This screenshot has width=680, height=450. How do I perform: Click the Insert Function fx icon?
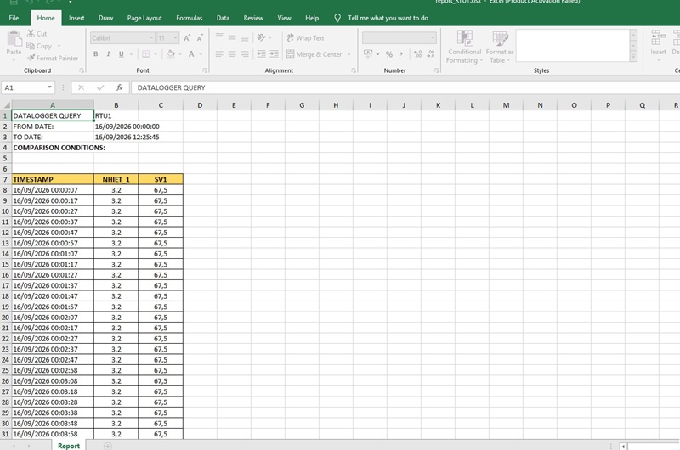[x=120, y=87]
